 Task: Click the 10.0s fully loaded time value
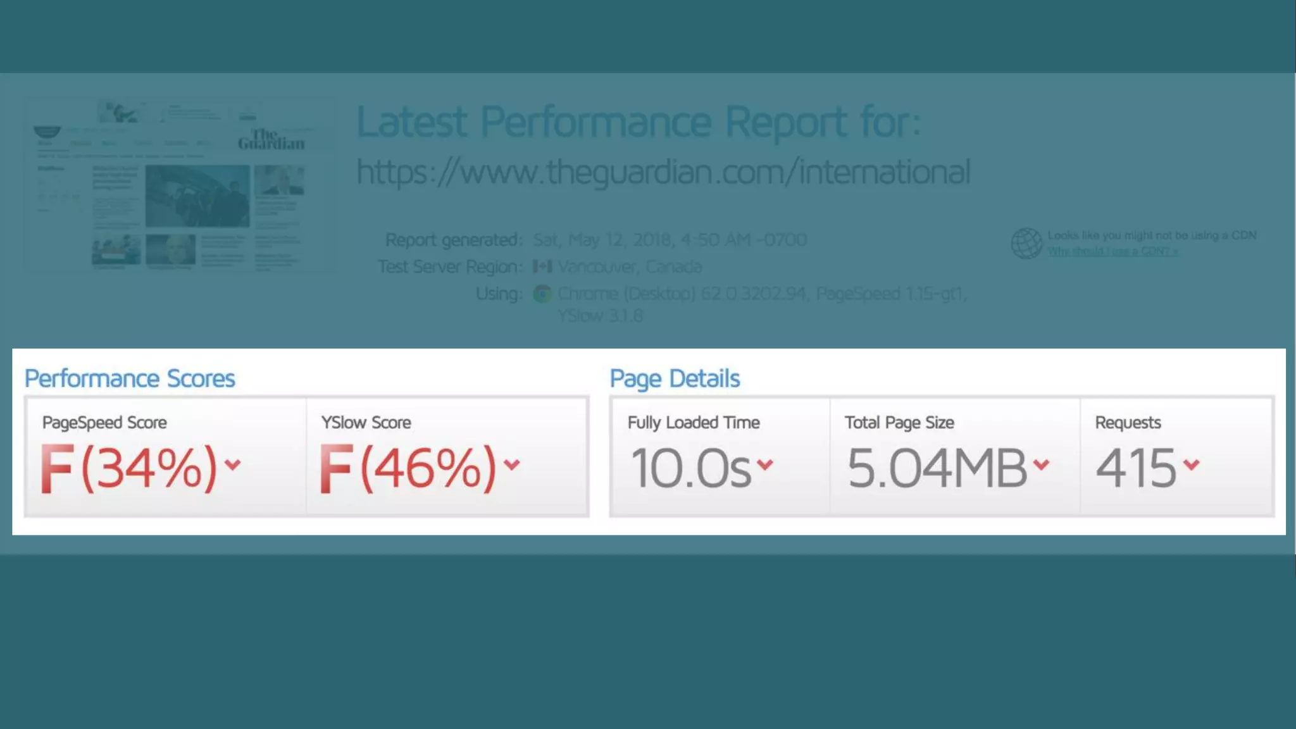[691, 469]
